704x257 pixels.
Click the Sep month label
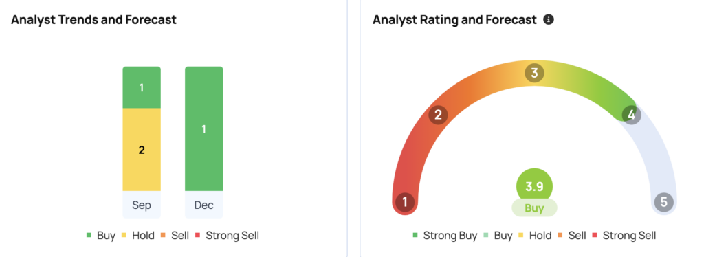click(x=142, y=205)
